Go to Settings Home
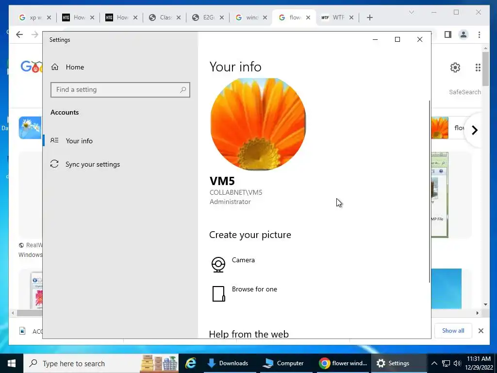The width and height of the screenshot is (497, 373). [67, 67]
